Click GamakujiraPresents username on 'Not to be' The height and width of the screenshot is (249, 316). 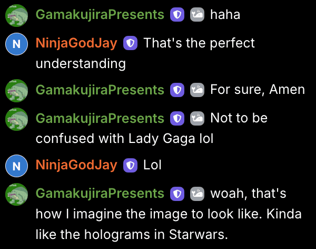pyautogui.click(x=100, y=119)
